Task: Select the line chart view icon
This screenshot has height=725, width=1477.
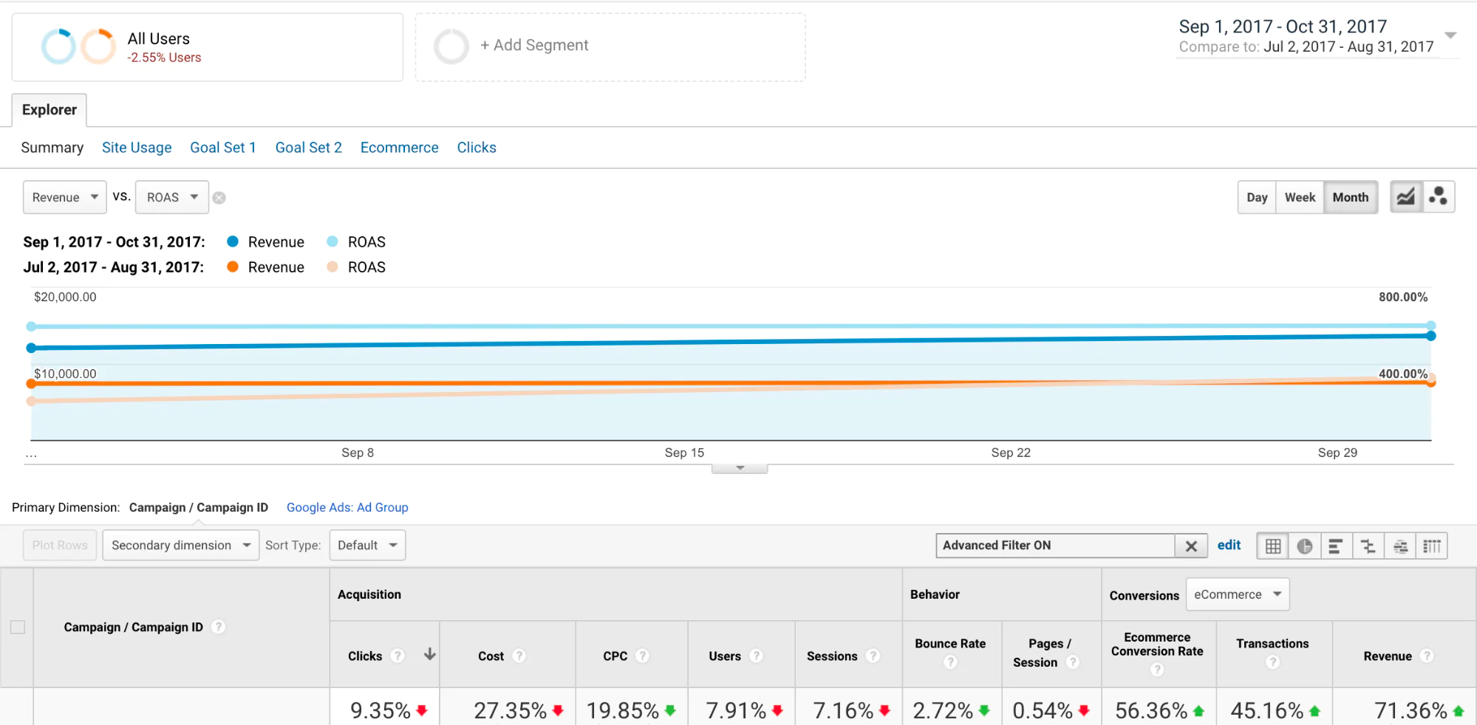Action: [x=1406, y=197]
